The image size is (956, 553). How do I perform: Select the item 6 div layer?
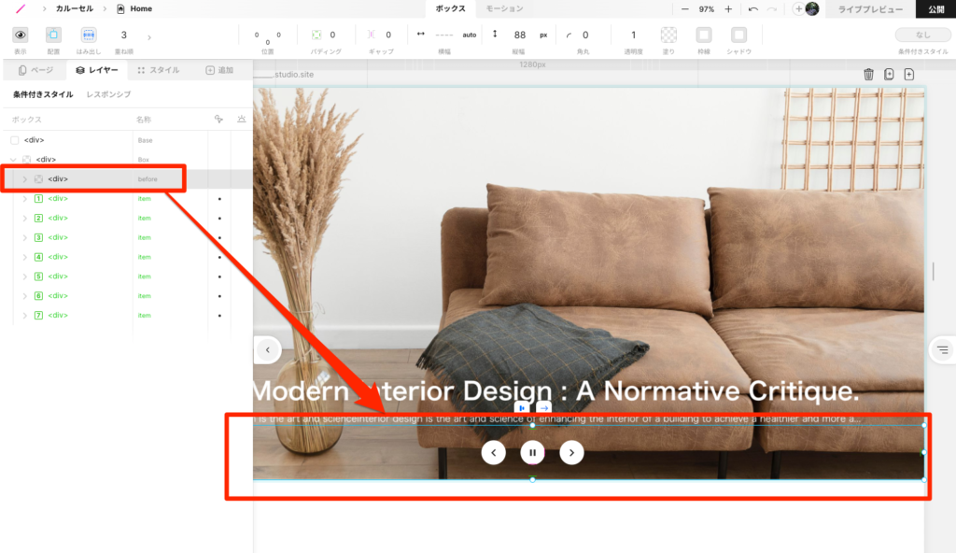pyautogui.click(x=128, y=296)
